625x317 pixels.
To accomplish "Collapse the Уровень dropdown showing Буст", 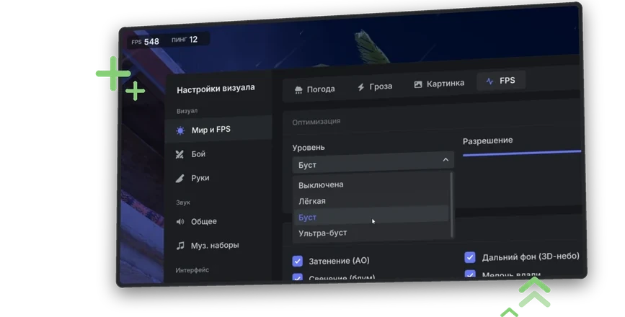I will tap(373, 163).
